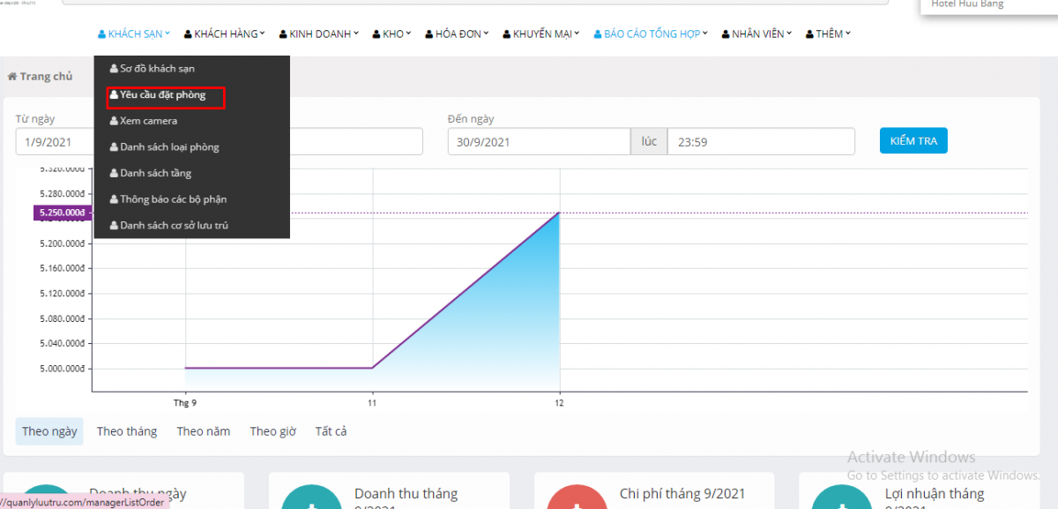1058x509 pixels.
Task: Select Yêu cầu đặt phòng menu entry
Action: pyautogui.click(x=163, y=94)
